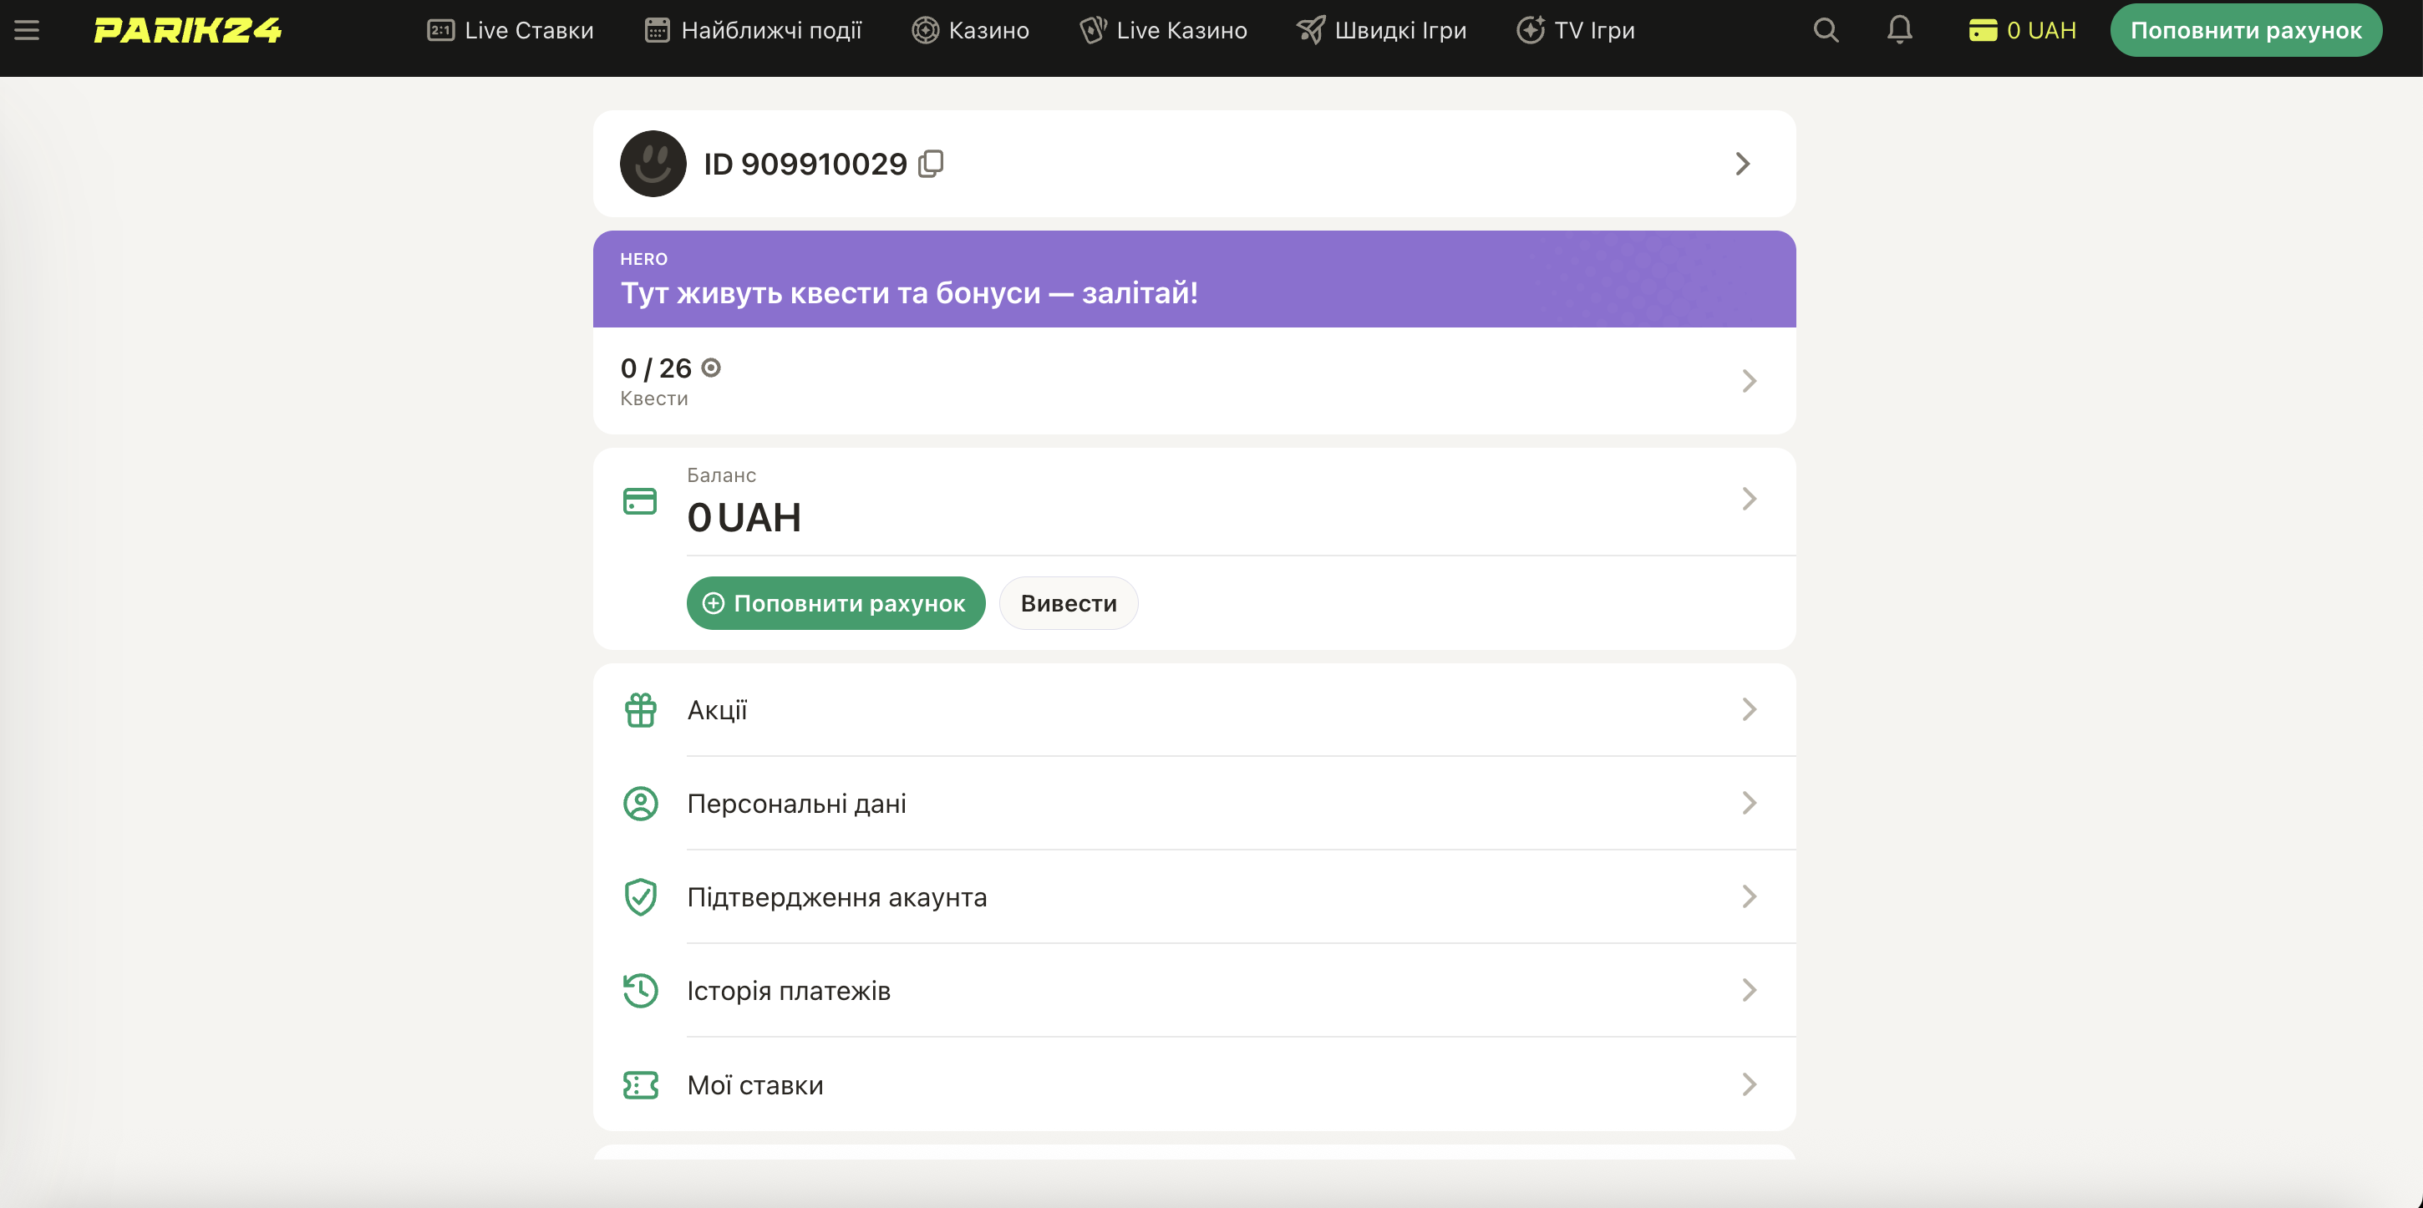Viewport: 2423px width, 1208px height.
Task: Go to Казино section
Action: 971,30
